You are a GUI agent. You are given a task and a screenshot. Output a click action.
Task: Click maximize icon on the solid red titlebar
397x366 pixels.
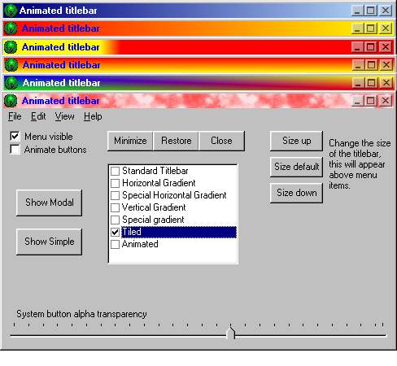371,47
